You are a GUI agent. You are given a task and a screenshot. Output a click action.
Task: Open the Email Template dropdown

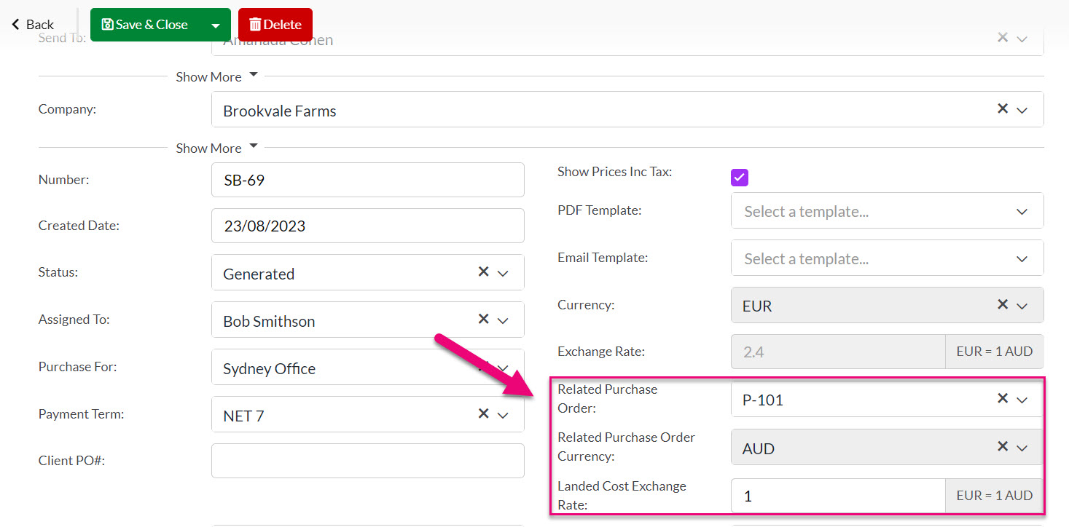pos(887,258)
